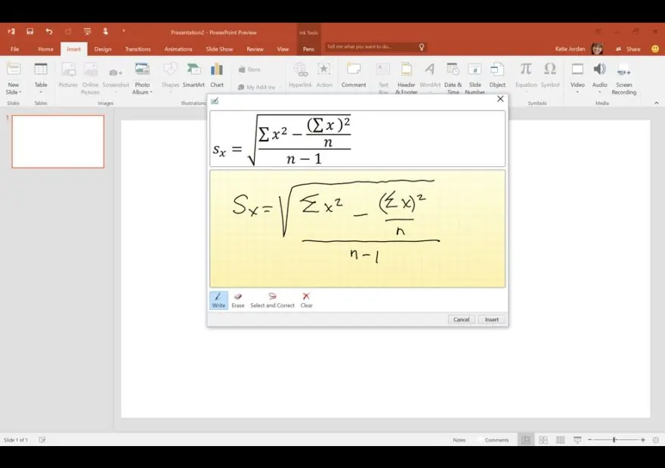
Task: Insert Pictures from ribbon
Action: pos(68,76)
